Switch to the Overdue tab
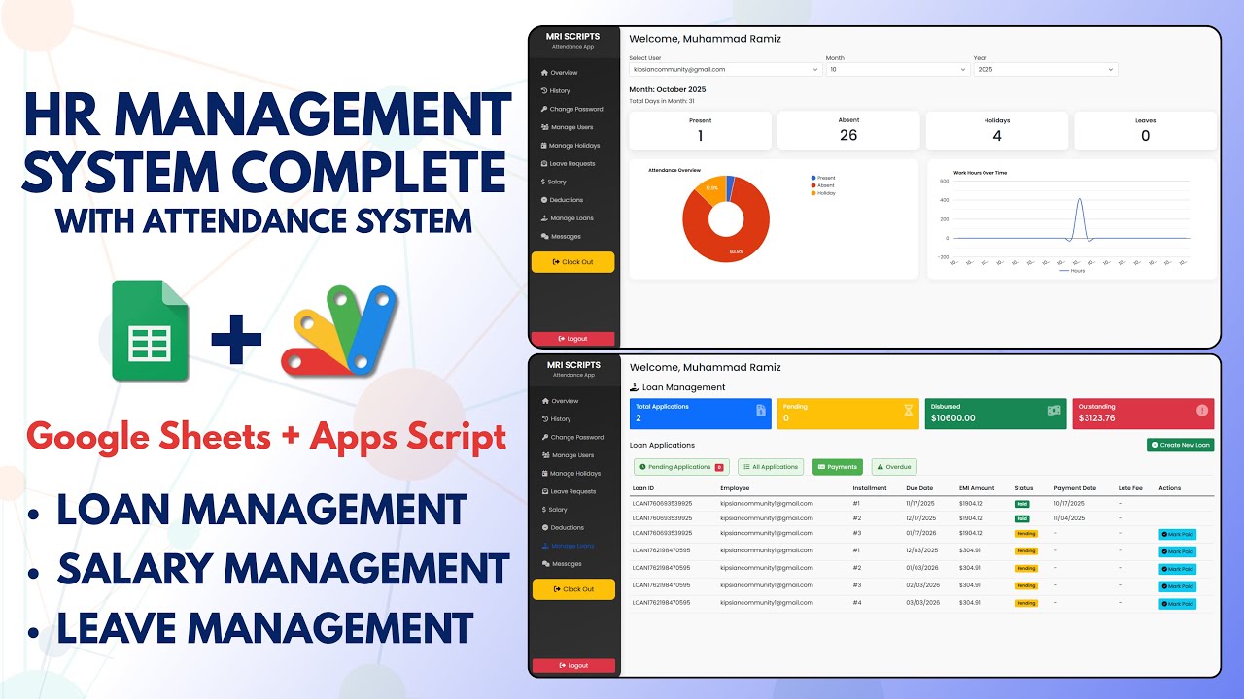The image size is (1244, 699). tap(894, 467)
